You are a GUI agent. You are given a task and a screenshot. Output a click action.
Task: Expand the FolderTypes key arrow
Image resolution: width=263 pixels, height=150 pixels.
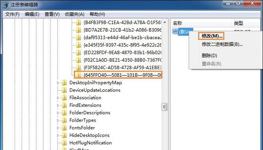[58, 120]
